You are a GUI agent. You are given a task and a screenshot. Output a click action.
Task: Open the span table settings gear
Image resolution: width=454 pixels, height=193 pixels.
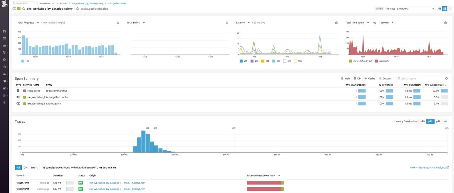click(447, 78)
